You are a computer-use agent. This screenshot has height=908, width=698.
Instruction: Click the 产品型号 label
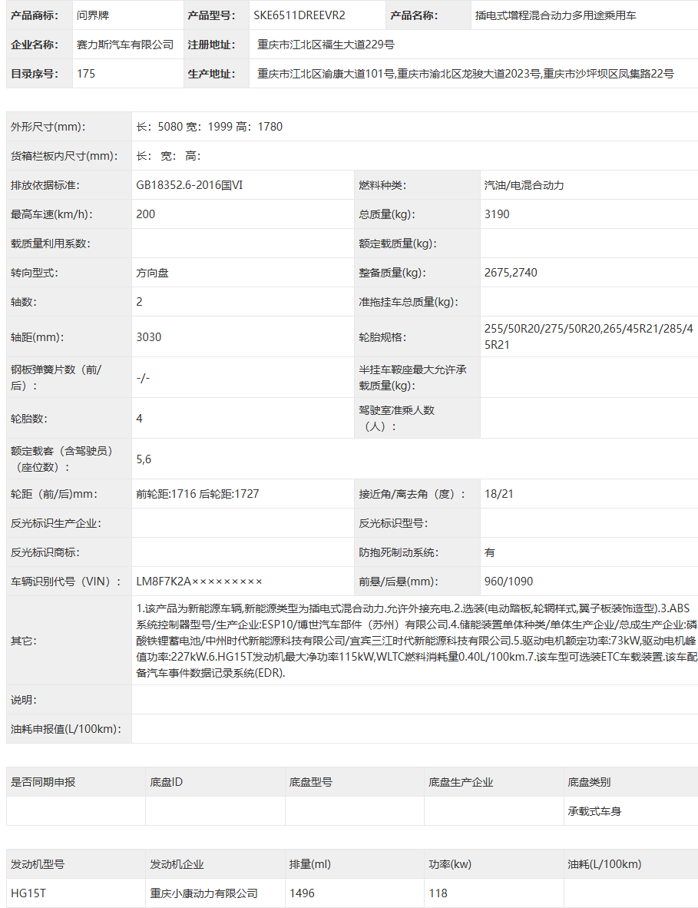[211, 15]
